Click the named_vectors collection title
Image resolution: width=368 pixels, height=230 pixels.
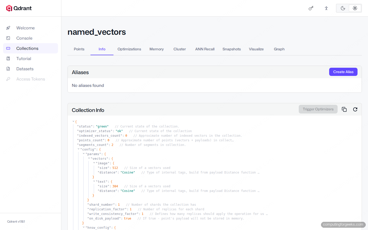(97, 32)
